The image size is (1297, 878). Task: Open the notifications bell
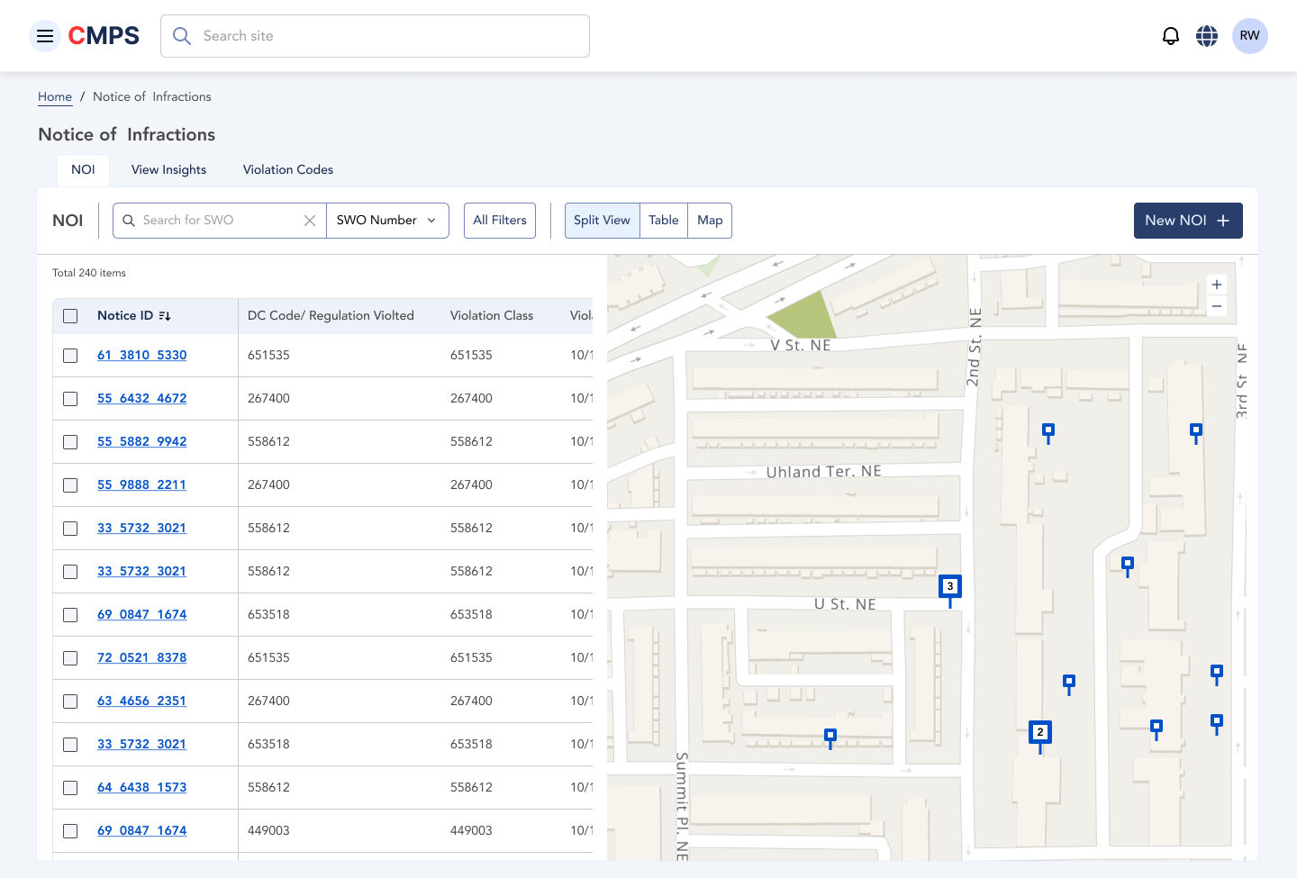1170,36
